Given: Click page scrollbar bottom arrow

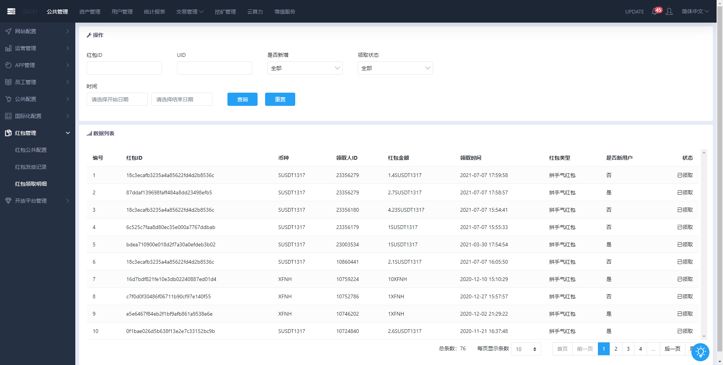Looking at the screenshot, I should pyautogui.click(x=720, y=362).
